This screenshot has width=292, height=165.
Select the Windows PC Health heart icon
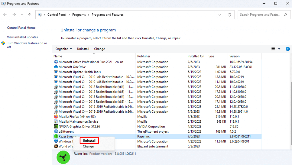tap(56, 141)
